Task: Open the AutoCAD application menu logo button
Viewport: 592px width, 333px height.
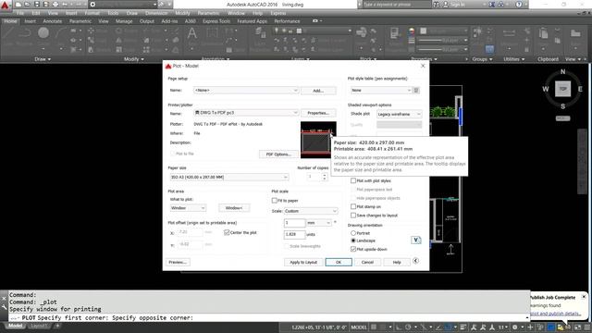Action: [5, 5]
